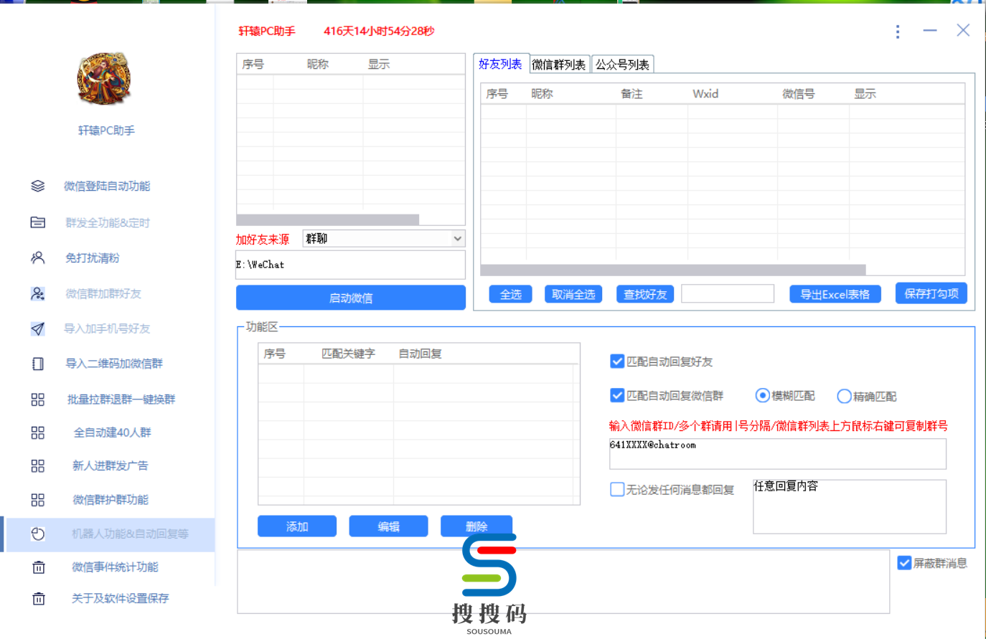
Task: Switch to the 好友列表 tab
Action: [500, 64]
